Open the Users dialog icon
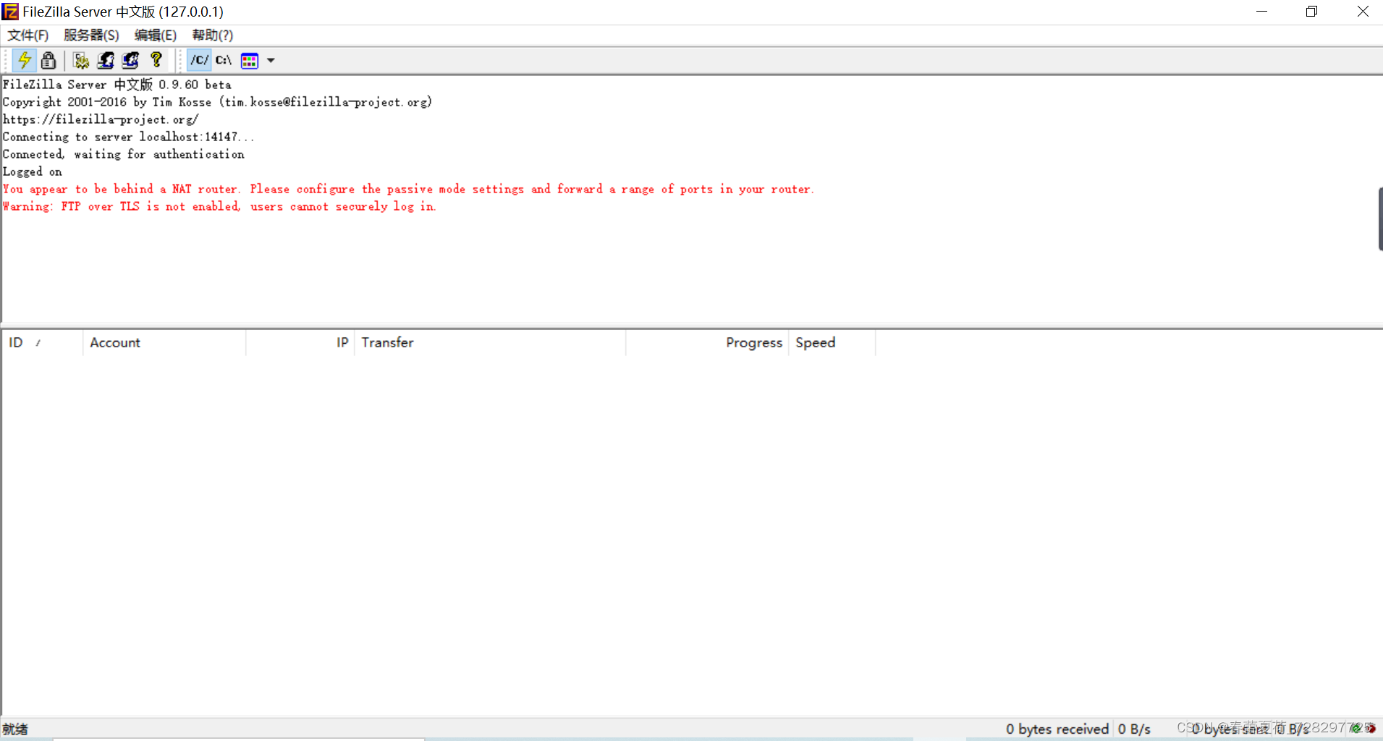This screenshot has width=1383, height=741. click(x=106, y=60)
